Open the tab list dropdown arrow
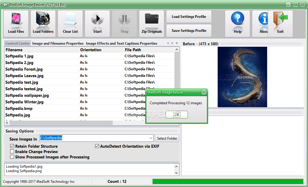Viewport: 308px width, 187px height. pos(177,43)
